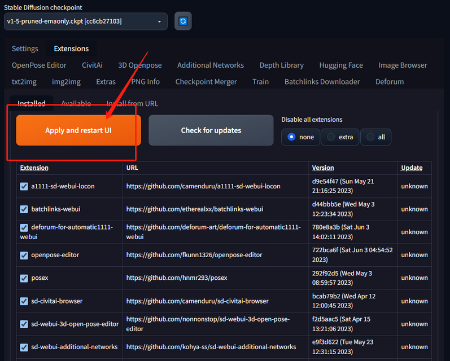Click the refresh checkpoint list icon
The height and width of the screenshot is (361, 450).
click(x=183, y=21)
